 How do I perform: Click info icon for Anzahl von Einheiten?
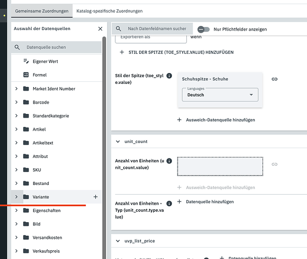(x=169, y=161)
